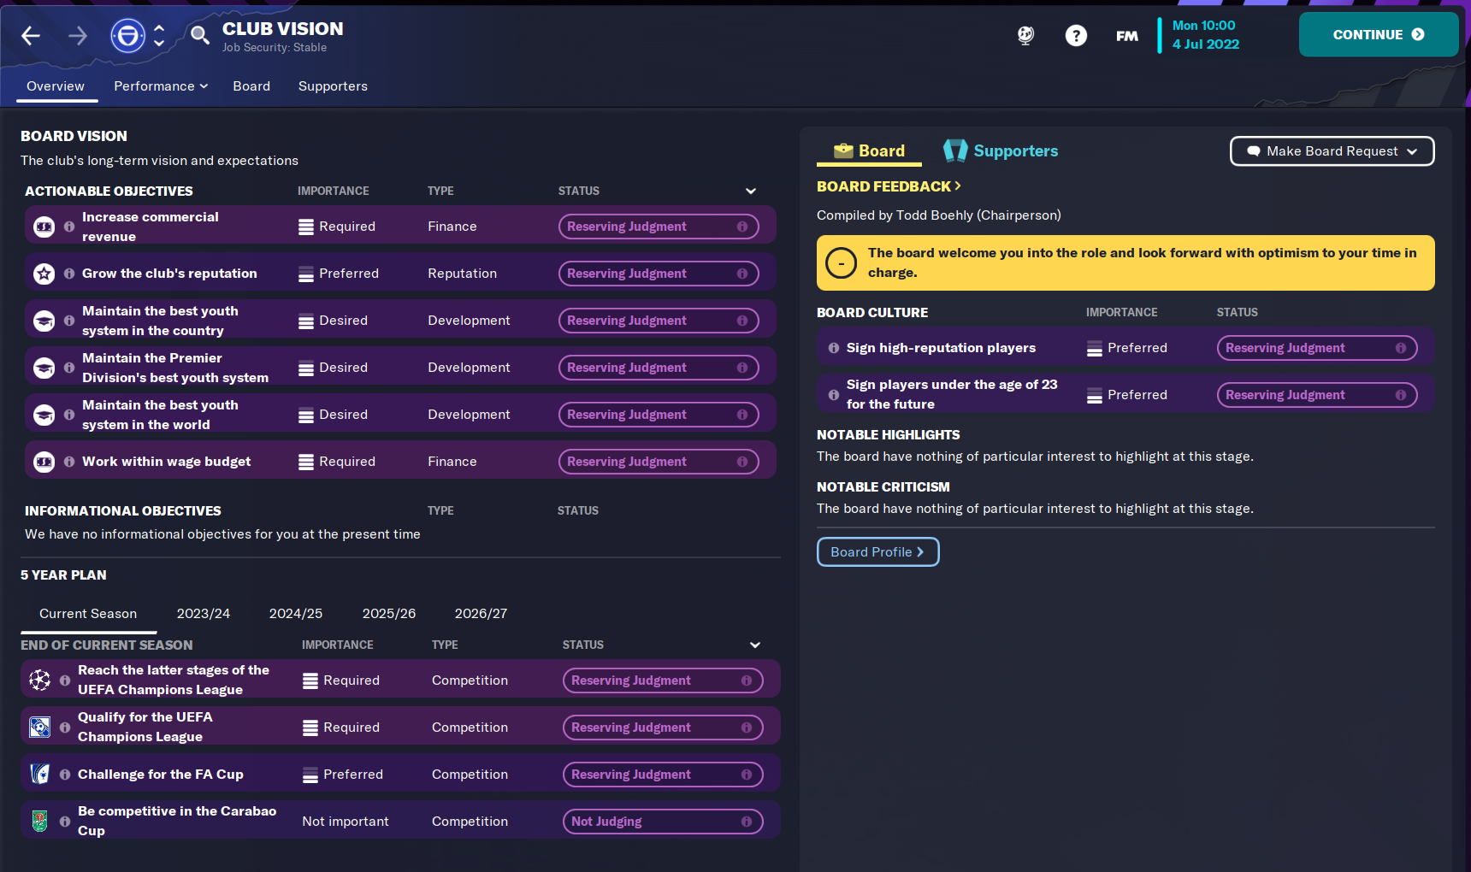Screen dimensions: 1471x872
Task: Open status of Grow the club's reputation
Action: pos(659,274)
